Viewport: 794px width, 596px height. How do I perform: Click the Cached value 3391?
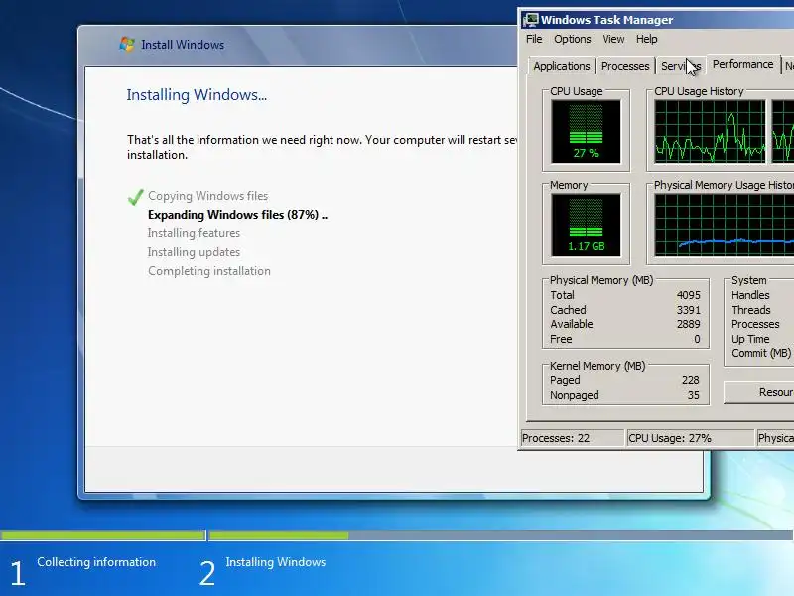click(x=688, y=310)
